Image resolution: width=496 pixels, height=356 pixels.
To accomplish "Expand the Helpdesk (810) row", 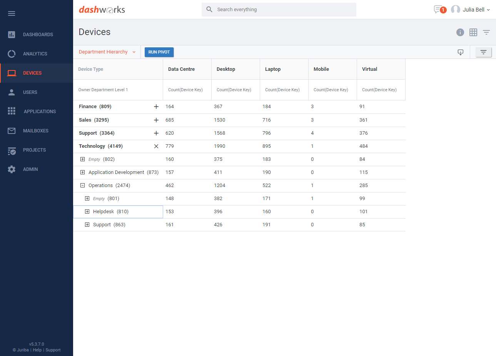I will 87,211.
